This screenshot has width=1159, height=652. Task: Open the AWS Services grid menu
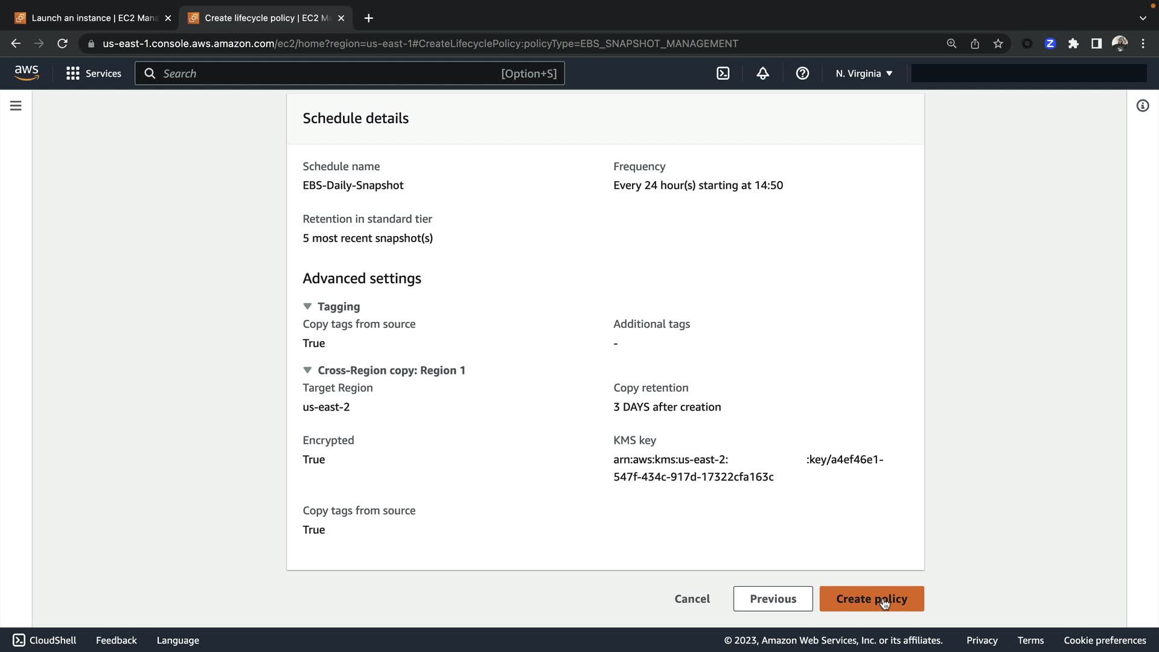93,74
